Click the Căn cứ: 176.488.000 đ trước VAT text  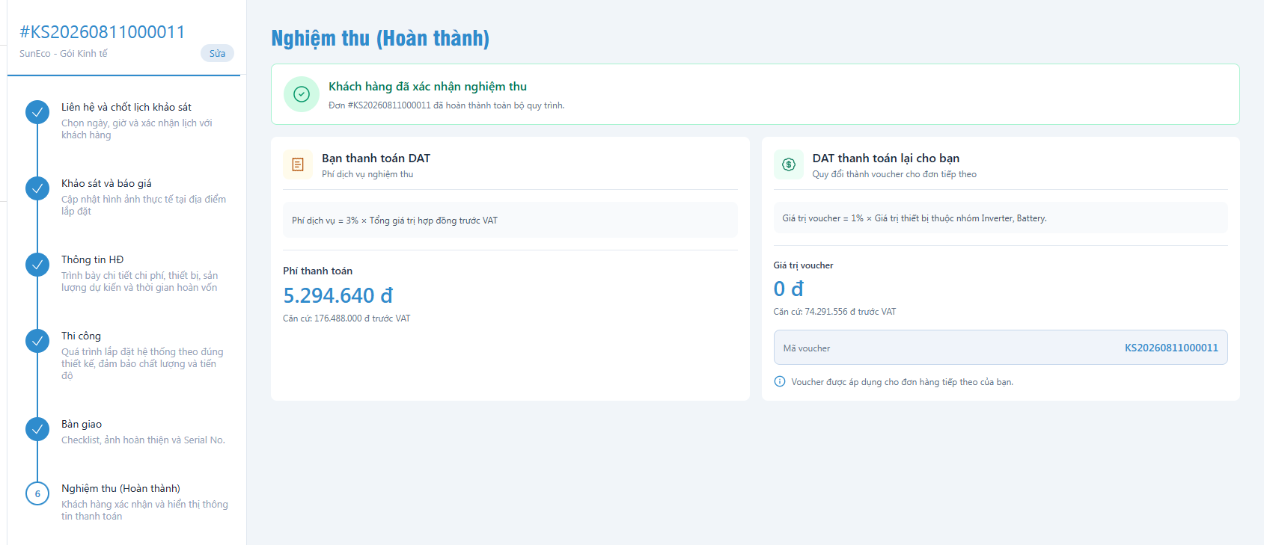pyautogui.click(x=346, y=318)
